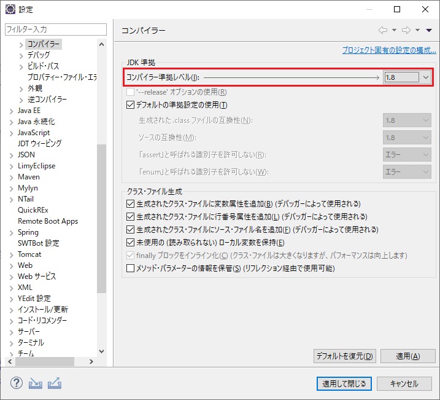Go forward using the right arrow icon
This screenshot has width=440, height=400.
[406, 30]
